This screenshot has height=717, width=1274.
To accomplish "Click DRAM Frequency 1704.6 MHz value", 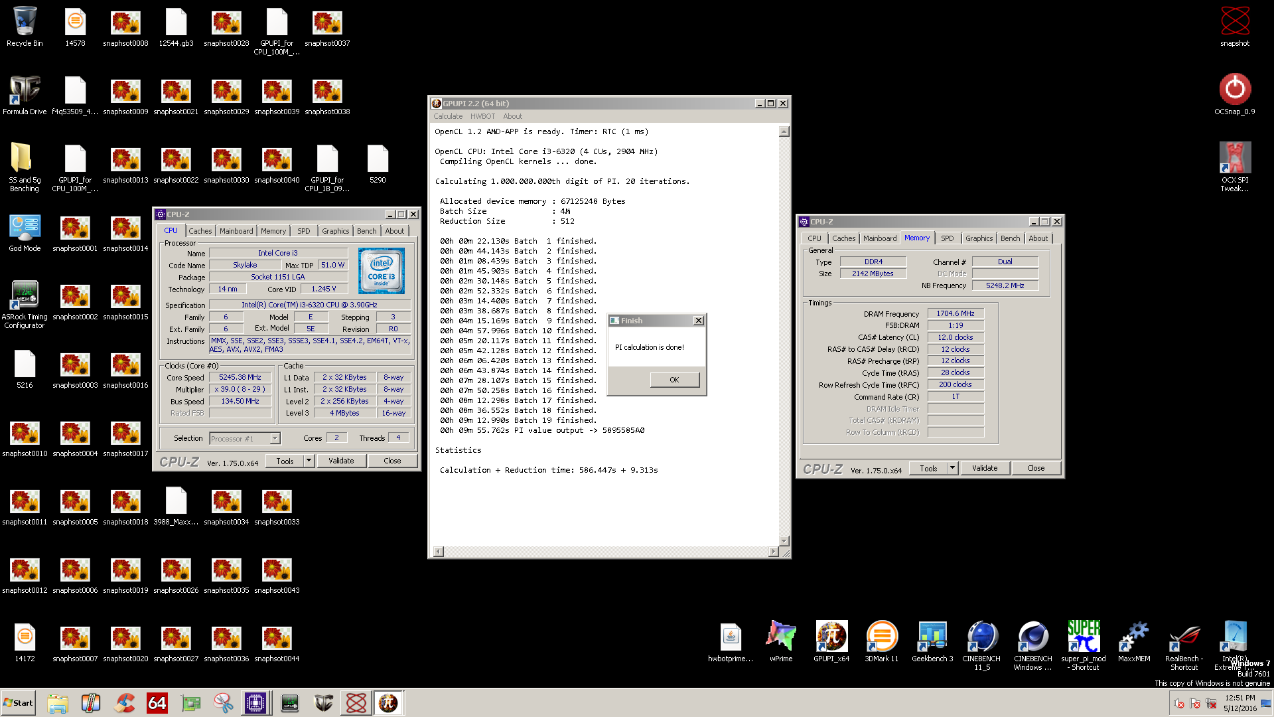I will click(x=955, y=313).
